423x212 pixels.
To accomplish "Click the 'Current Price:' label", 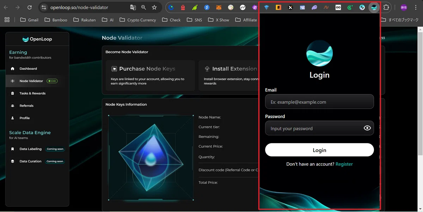I will pos(211,146).
